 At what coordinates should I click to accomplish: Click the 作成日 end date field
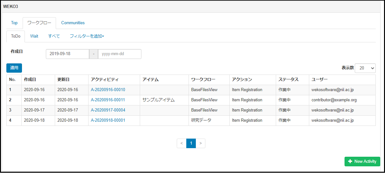pos(119,54)
